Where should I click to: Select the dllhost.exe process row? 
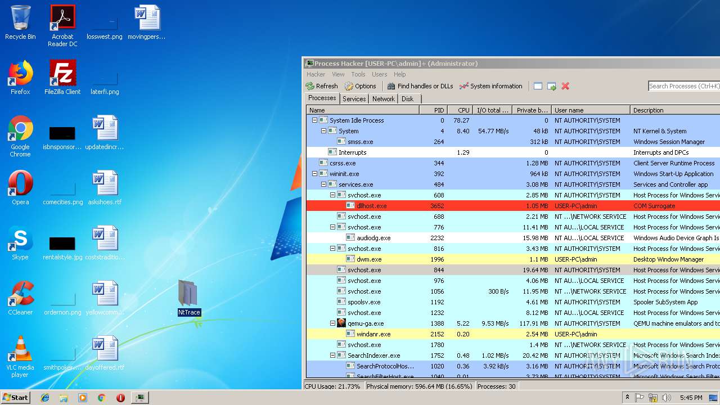513,206
